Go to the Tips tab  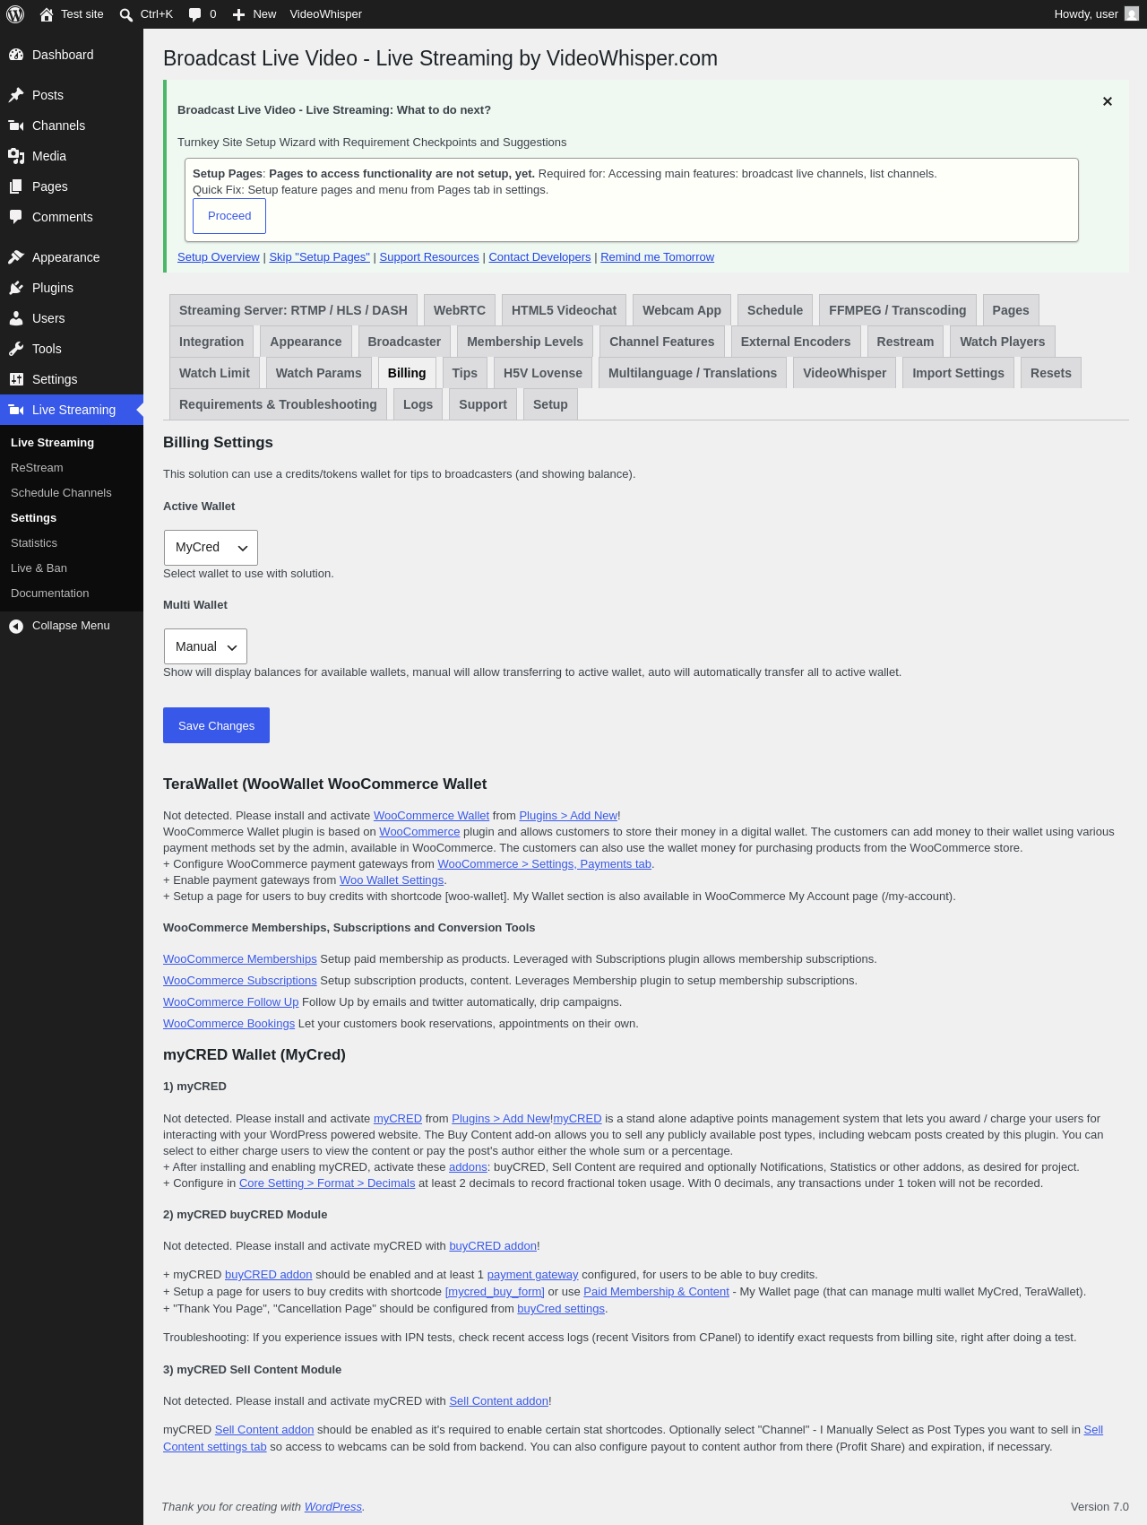tap(465, 373)
